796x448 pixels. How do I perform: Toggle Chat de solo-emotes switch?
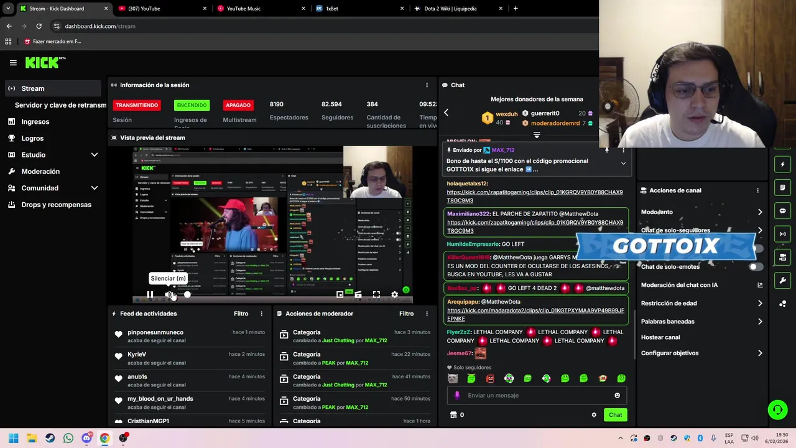[x=756, y=267]
